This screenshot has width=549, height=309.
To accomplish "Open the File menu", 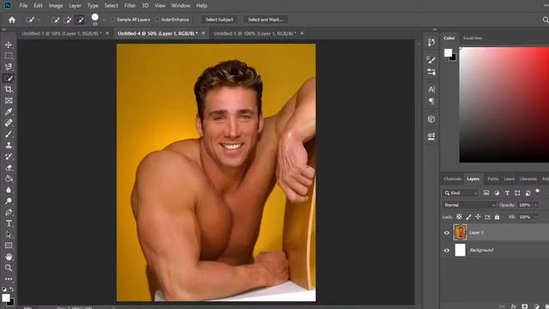I will [x=23, y=6].
